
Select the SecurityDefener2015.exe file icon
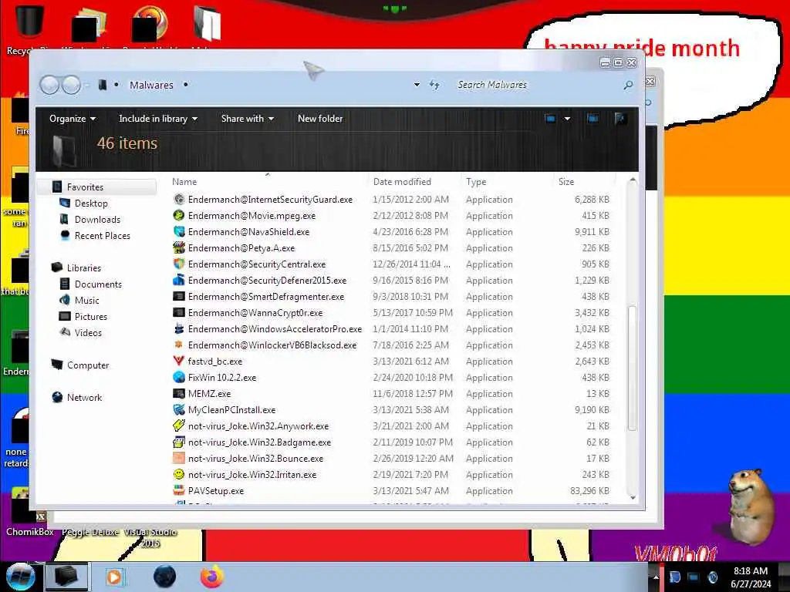179,281
